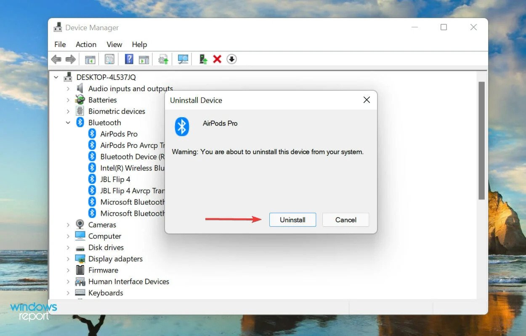Click Scan for hardware changes monitor icon
Screen dimensions: 526x336
183,60
